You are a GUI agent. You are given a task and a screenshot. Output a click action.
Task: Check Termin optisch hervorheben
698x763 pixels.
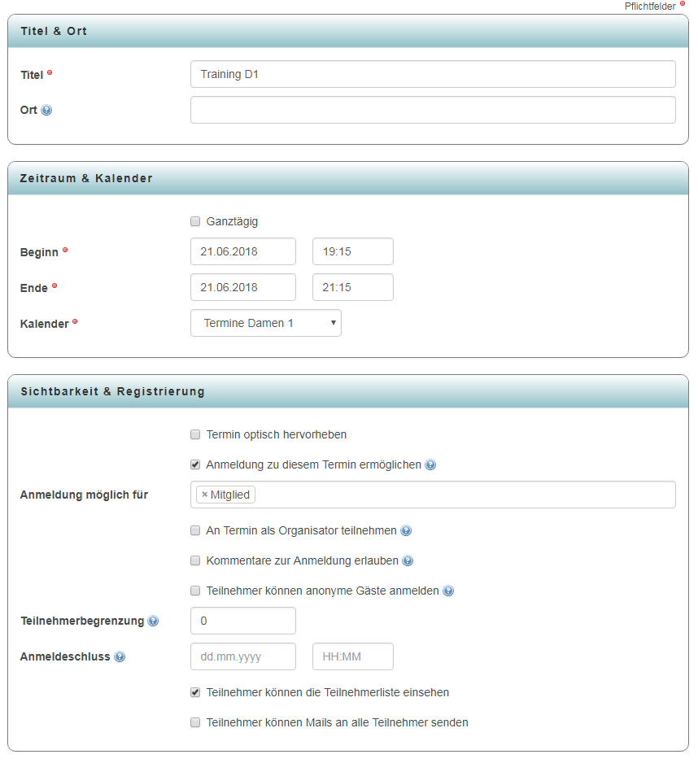click(x=195, y=435)
